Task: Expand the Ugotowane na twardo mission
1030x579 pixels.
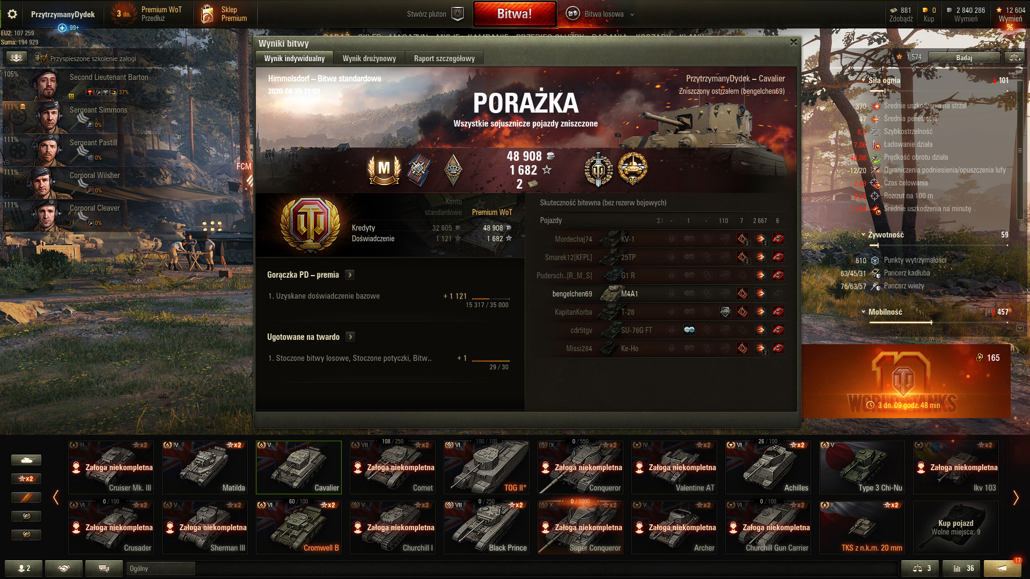Action: [350, 337]
